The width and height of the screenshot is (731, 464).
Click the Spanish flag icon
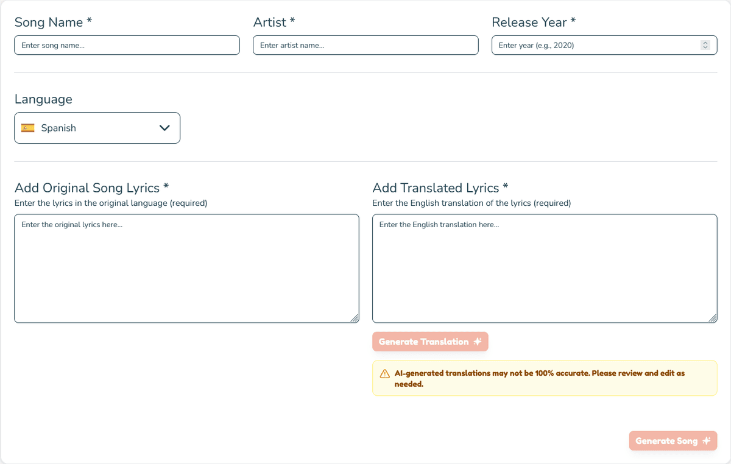pyautogui.click(x=27, y=128)
